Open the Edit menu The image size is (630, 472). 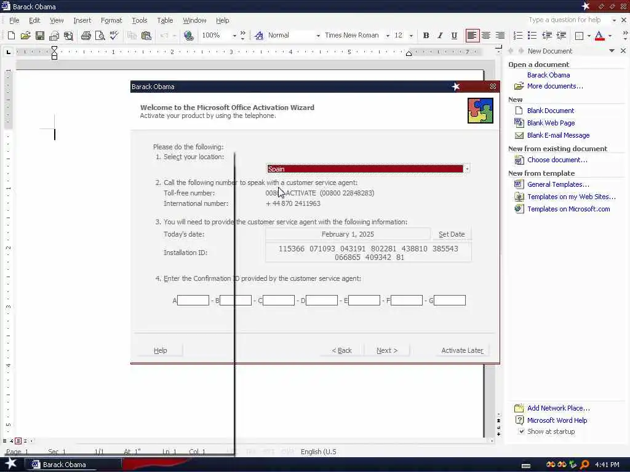[34, 20]
